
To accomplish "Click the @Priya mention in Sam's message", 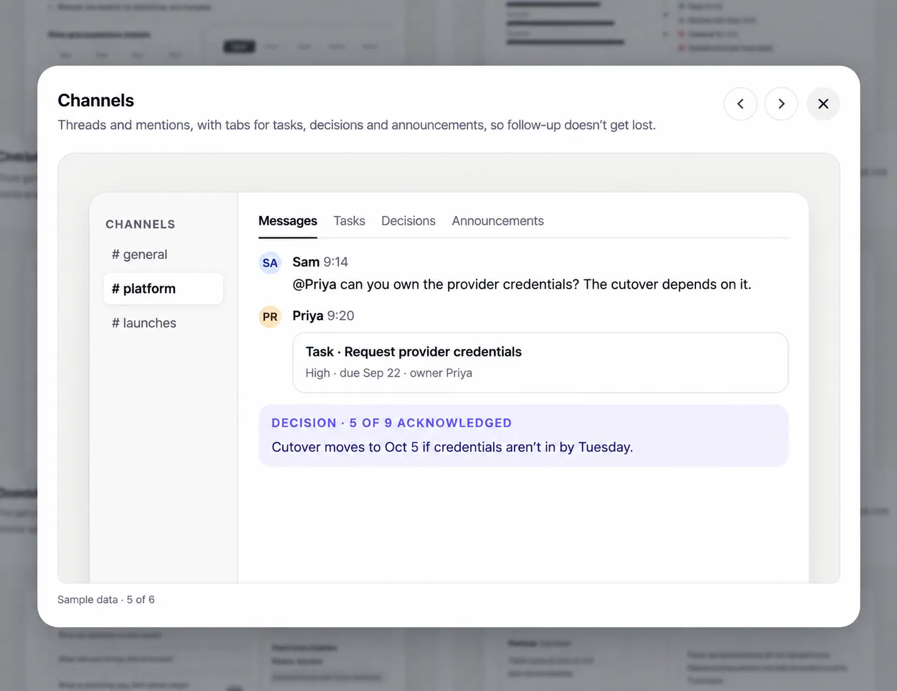I will click(x=315, y=284).
